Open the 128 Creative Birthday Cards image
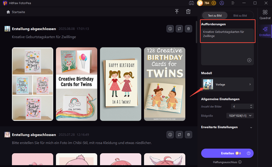 tap(165, 84)
